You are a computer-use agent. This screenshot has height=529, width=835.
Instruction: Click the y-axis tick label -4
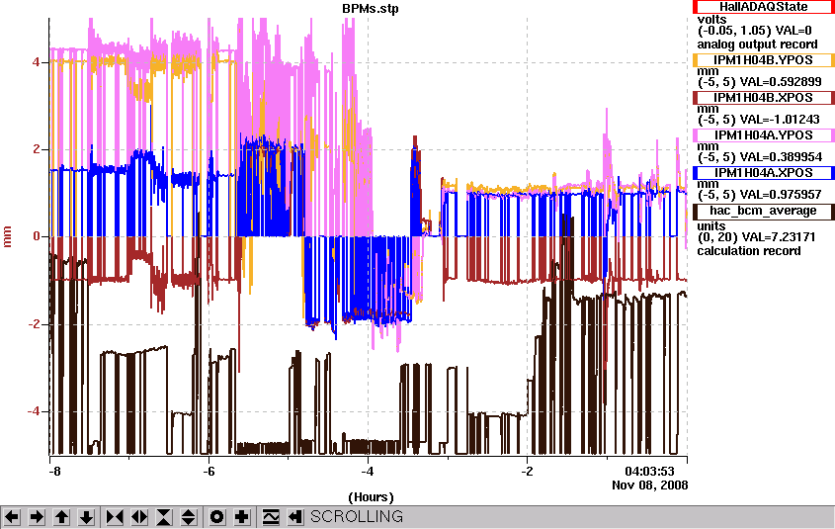tap(34, 411)
